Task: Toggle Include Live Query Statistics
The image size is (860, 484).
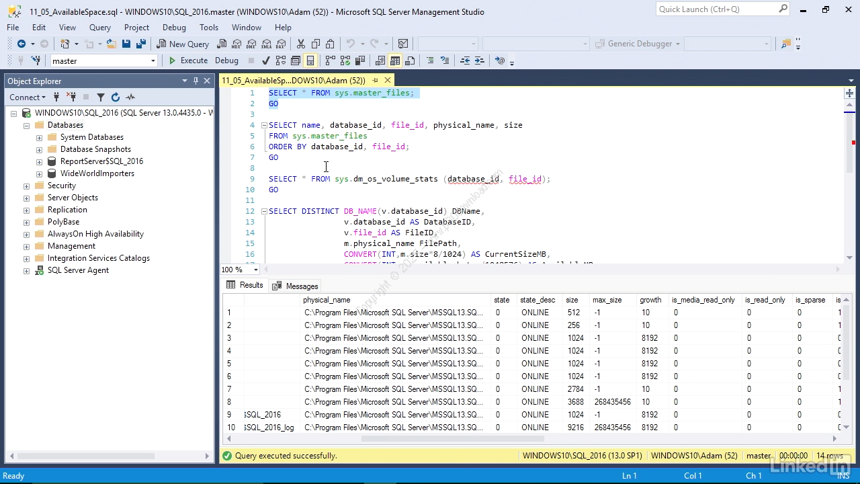Action: [345, 61]
